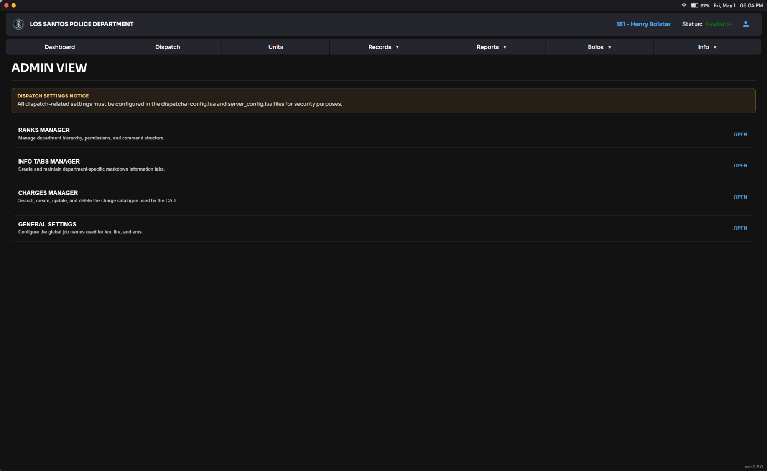767x471 pixels.
Task: Click the 'Search, create, update' charges description
Action: pyautogui.click(x=97, y=200)
